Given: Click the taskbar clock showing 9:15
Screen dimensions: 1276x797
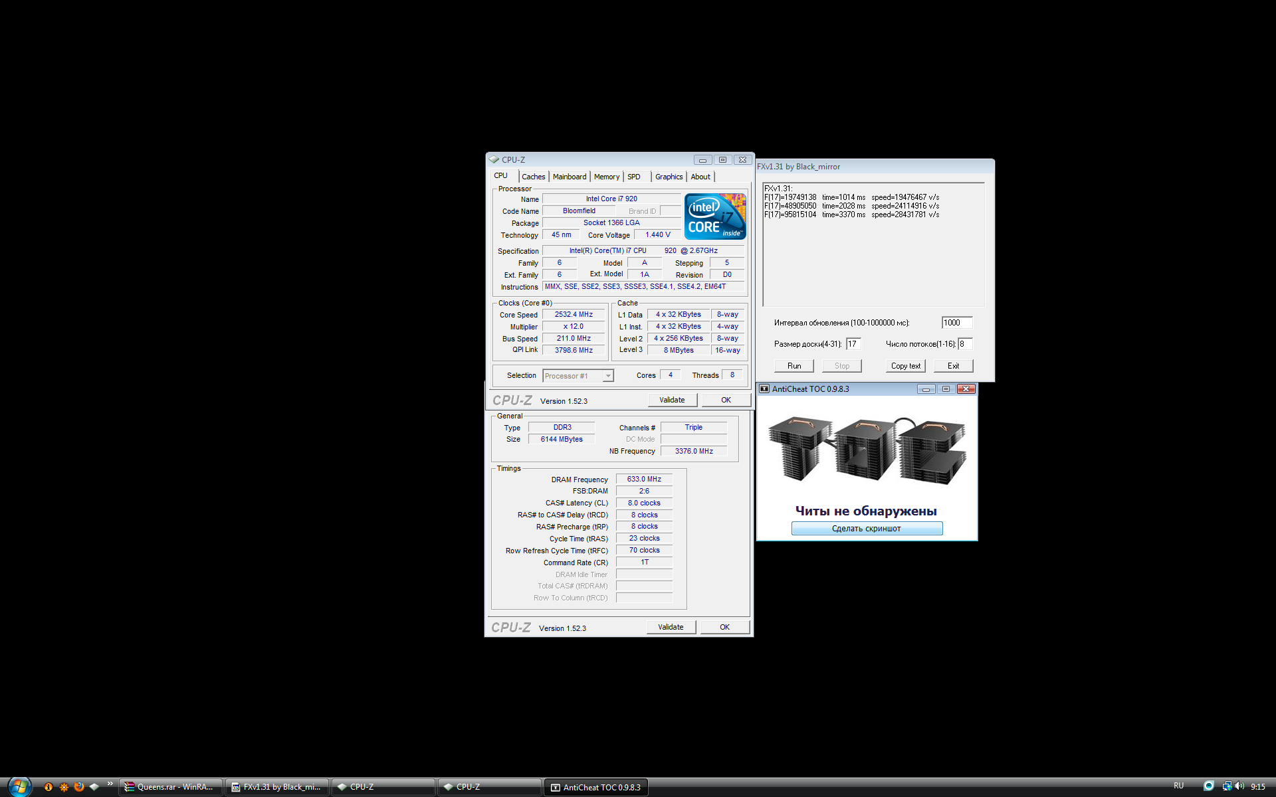Looking at the screenshot, I should click(x=1258, y=787).
